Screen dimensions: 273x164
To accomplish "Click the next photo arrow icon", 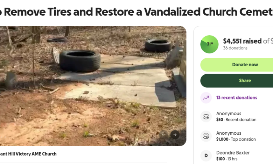I will [x=175, y=135].
